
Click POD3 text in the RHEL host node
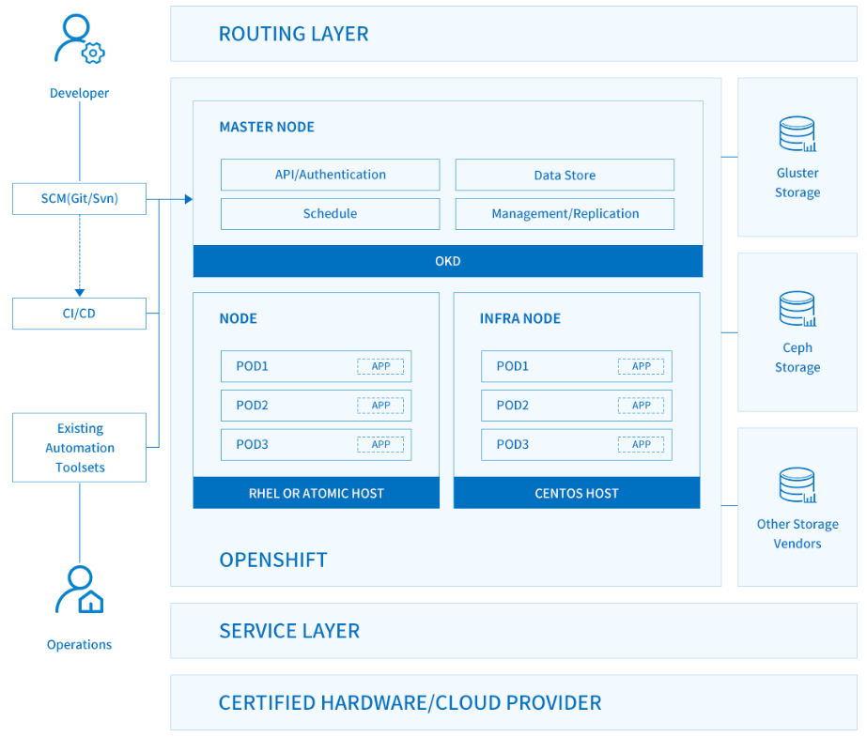pyautogui.click(x=252, y=445)
